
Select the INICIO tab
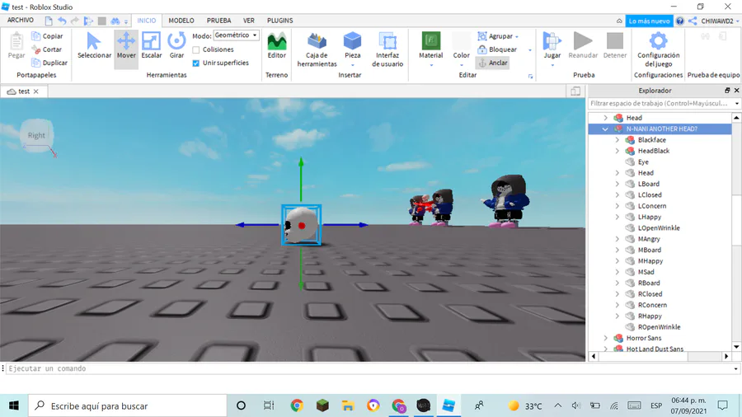[146, 21]
